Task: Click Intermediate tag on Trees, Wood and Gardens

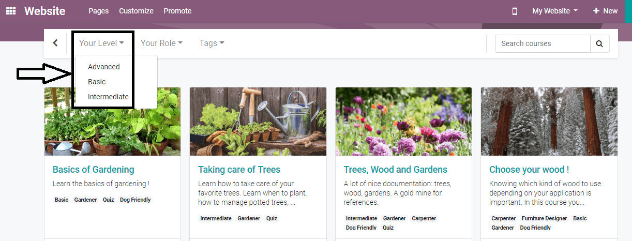Action: tap(362, 218)
